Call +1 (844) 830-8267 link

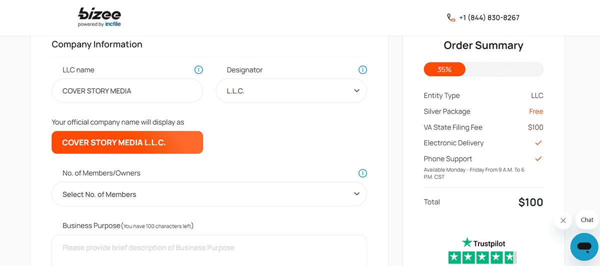[489, 17]
